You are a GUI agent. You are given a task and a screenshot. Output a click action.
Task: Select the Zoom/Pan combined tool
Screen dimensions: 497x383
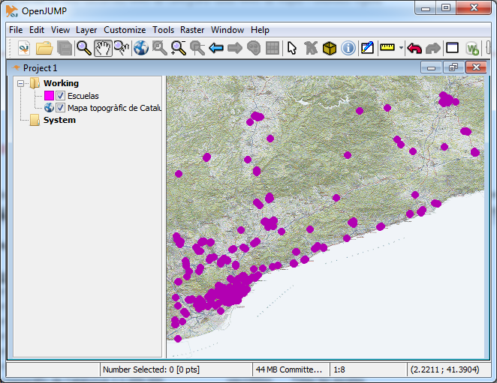click(x=122, y=48)
